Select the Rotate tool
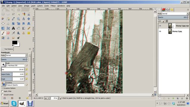The width and height of the screenshot is (190, 107). pyautogui.click(x=13, y=23)
